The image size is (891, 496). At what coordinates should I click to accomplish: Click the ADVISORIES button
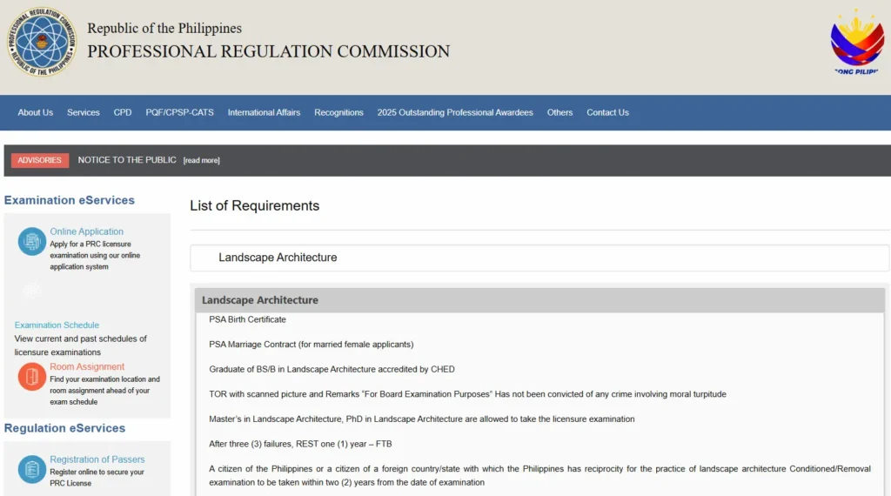(x=40, y=160)
